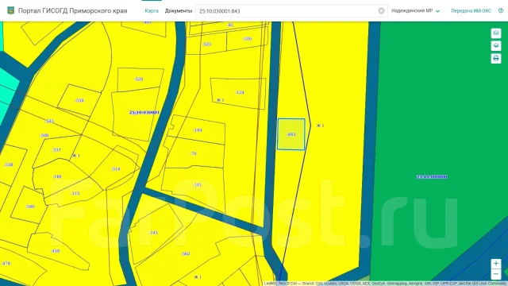Click parcel label :458

[x=55, y=251]
